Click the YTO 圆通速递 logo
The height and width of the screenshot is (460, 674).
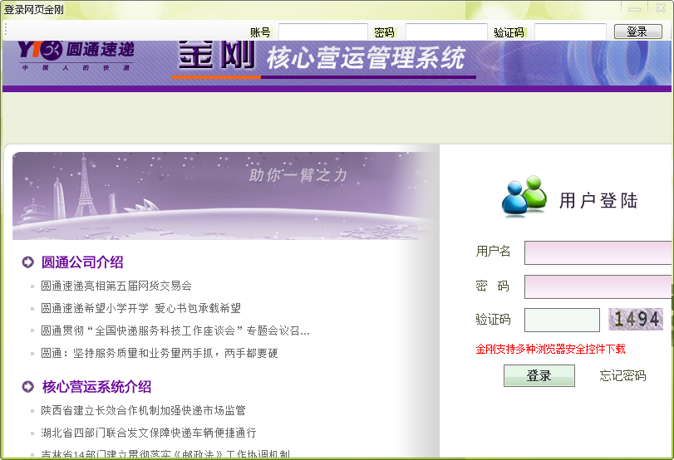point(76,55)
